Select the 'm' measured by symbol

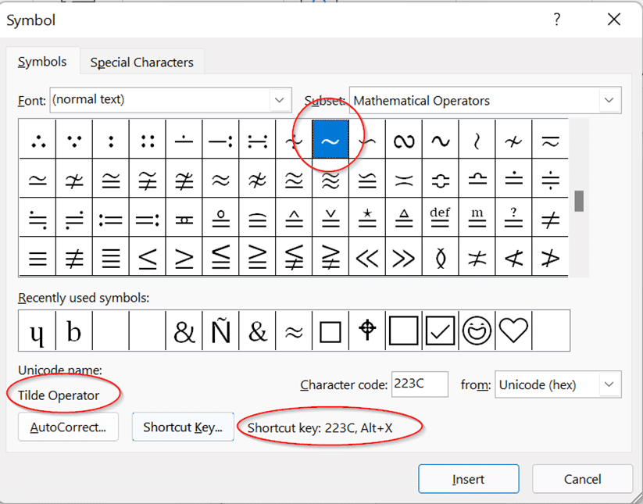[x=477, y=217]
